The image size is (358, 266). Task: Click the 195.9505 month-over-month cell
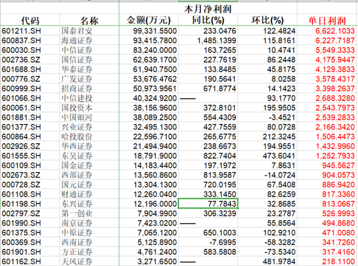click(x=267, y=107)
